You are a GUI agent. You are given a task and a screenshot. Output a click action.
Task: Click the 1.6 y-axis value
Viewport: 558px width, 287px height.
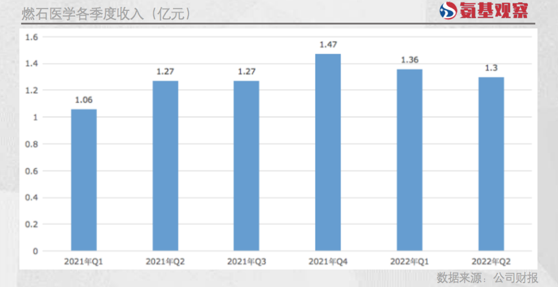(x=32, y=37)
